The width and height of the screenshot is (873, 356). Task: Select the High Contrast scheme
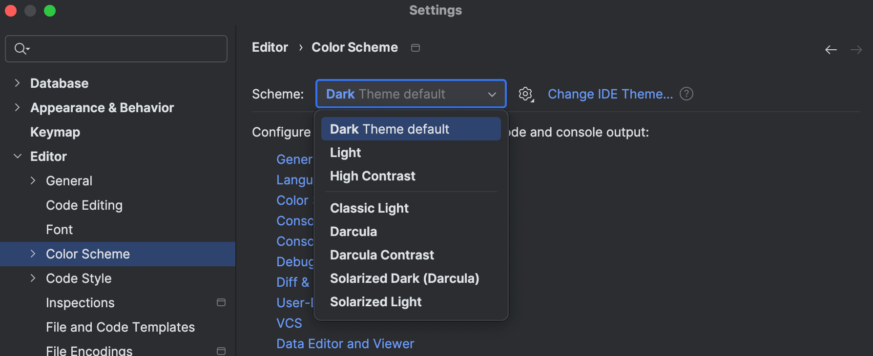(373, 176)
